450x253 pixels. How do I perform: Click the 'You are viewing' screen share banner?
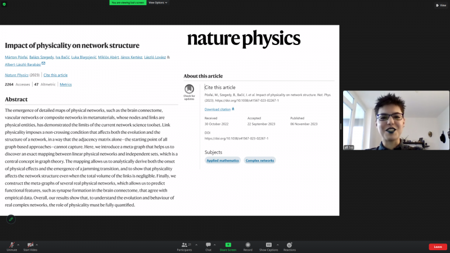(128, 3)
